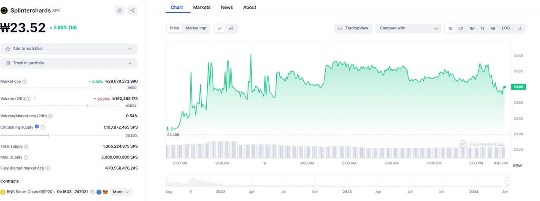Click market cap value ₩28,079,273,990

[121, 82]
